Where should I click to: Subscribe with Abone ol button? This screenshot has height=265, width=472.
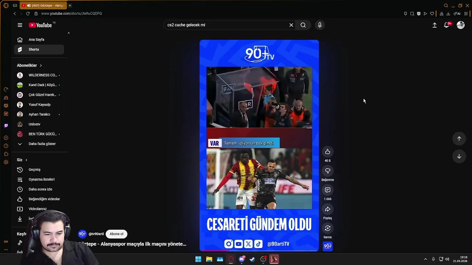(117, 234)
